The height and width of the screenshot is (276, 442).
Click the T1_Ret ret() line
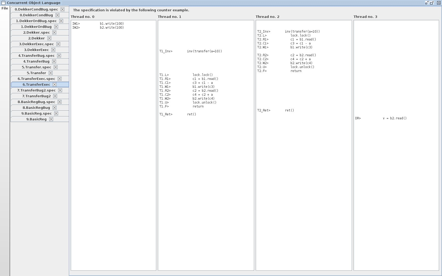coord(178,114)
